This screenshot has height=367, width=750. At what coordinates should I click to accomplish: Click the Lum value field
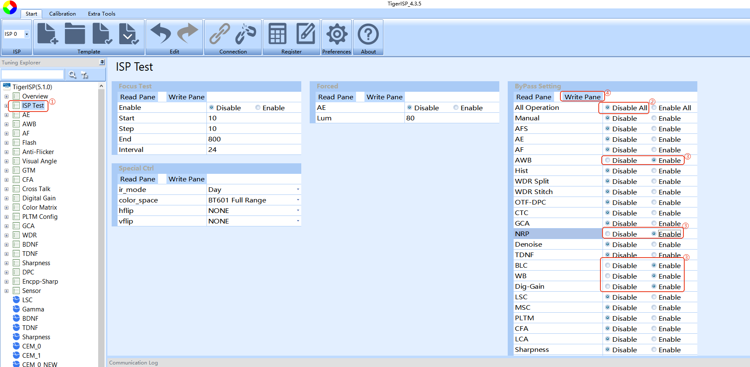[x=451, y=118]
